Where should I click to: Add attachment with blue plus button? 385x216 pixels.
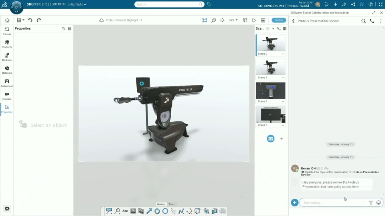[295, 202]
